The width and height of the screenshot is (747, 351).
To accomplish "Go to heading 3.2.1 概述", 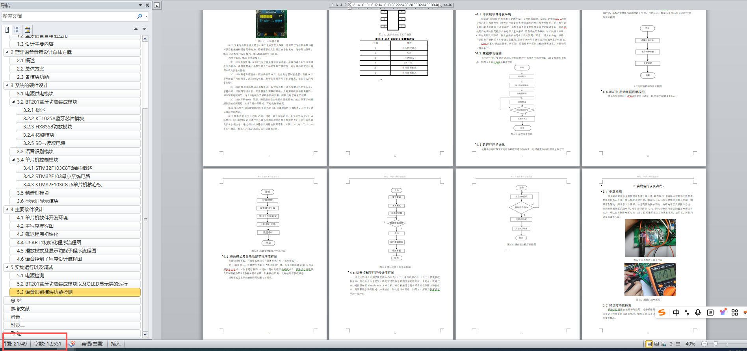I will pyautogui.click(x=78, y=110).
